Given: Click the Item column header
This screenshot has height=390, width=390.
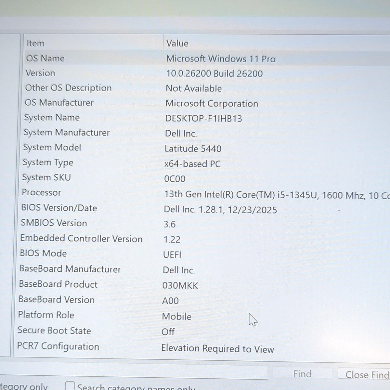Looking at the screenshot, I should coord(94,43).
